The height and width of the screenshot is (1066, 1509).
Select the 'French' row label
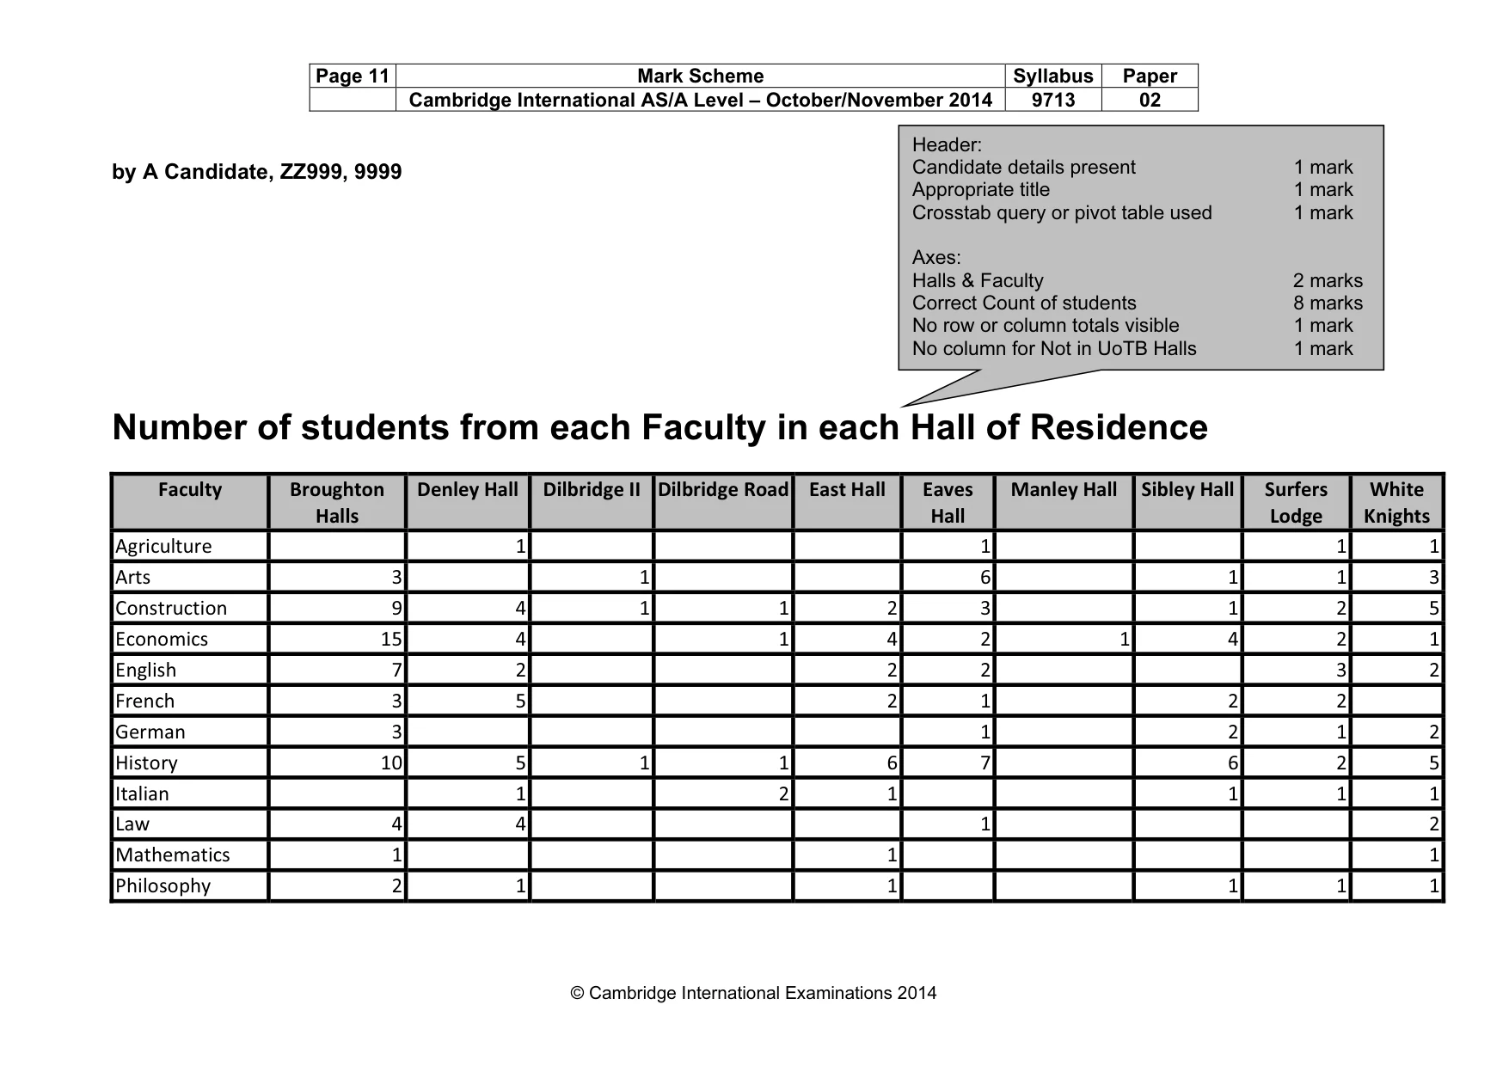(144, 701)
